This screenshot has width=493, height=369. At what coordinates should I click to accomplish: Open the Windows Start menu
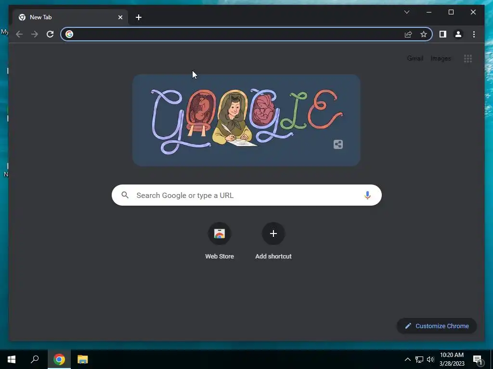(12, 359)
